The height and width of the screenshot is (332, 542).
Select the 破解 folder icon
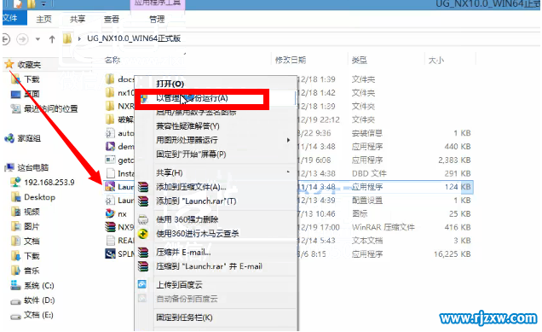click(x=110, y=119)
